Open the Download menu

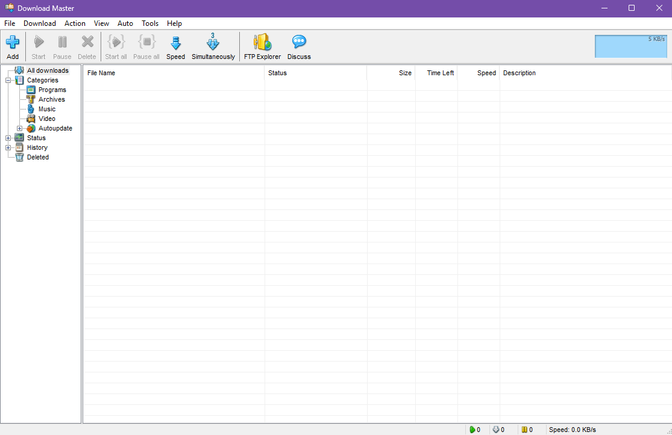point(40,23)
